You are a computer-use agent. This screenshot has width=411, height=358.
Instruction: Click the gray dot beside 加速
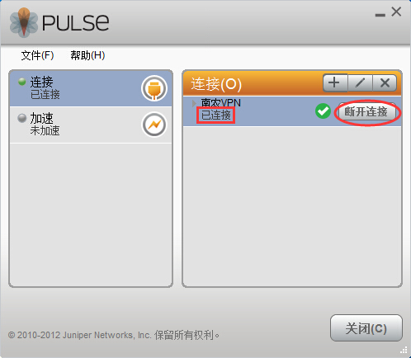[x=21, y=118]
